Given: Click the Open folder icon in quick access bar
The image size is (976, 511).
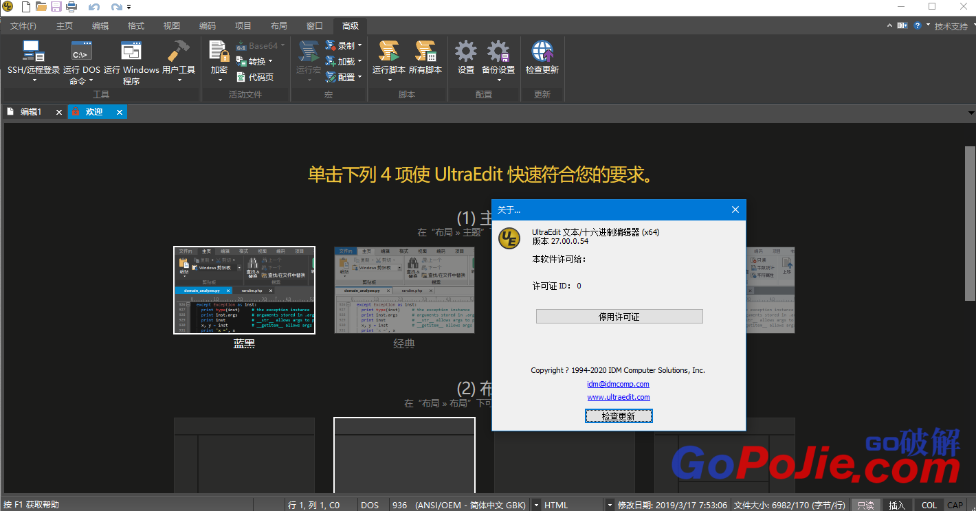Looking at the screenshot, I should click(x=41, y=7).
